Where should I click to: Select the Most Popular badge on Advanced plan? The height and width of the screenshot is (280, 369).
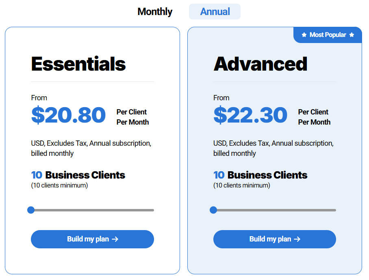(x=328, y=35)
